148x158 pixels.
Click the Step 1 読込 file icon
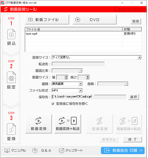(11, 34)
